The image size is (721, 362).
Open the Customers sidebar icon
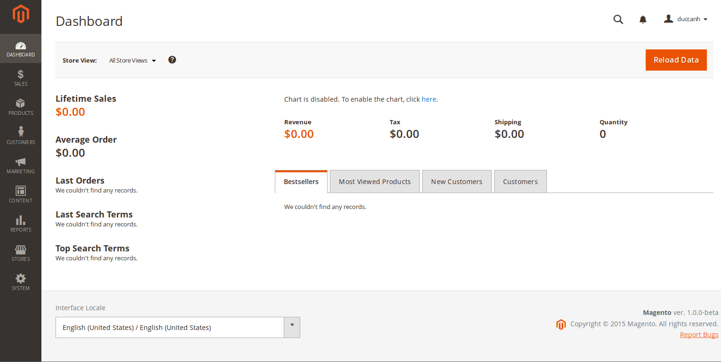tap(21, 132)
